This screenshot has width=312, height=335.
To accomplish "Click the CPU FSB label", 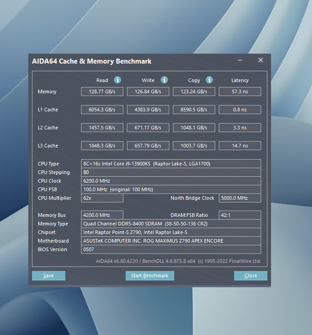I will pyautogui.click(x=47, y=189).
